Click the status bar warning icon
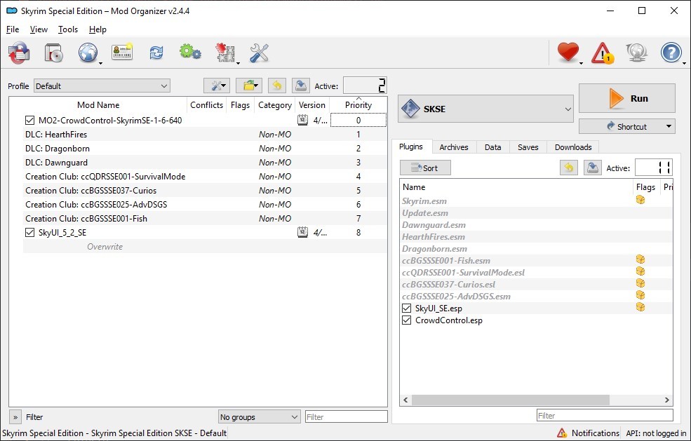The height and width of the screenshot is (441, 691). [562, 433]
